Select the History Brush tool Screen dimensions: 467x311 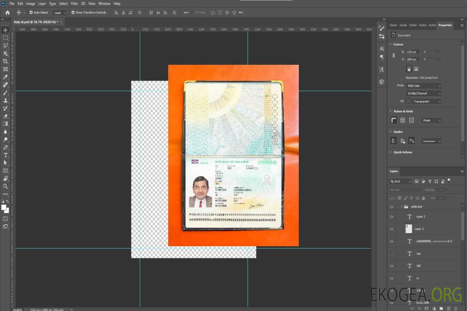[x=5, y=108]
